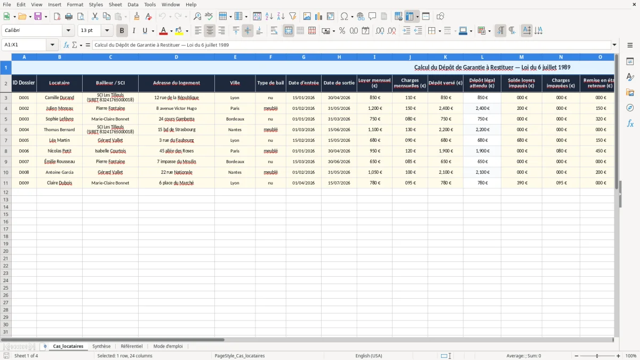Click the formula input line
This screenshot has height=360, width=640.
click(351, 45)
